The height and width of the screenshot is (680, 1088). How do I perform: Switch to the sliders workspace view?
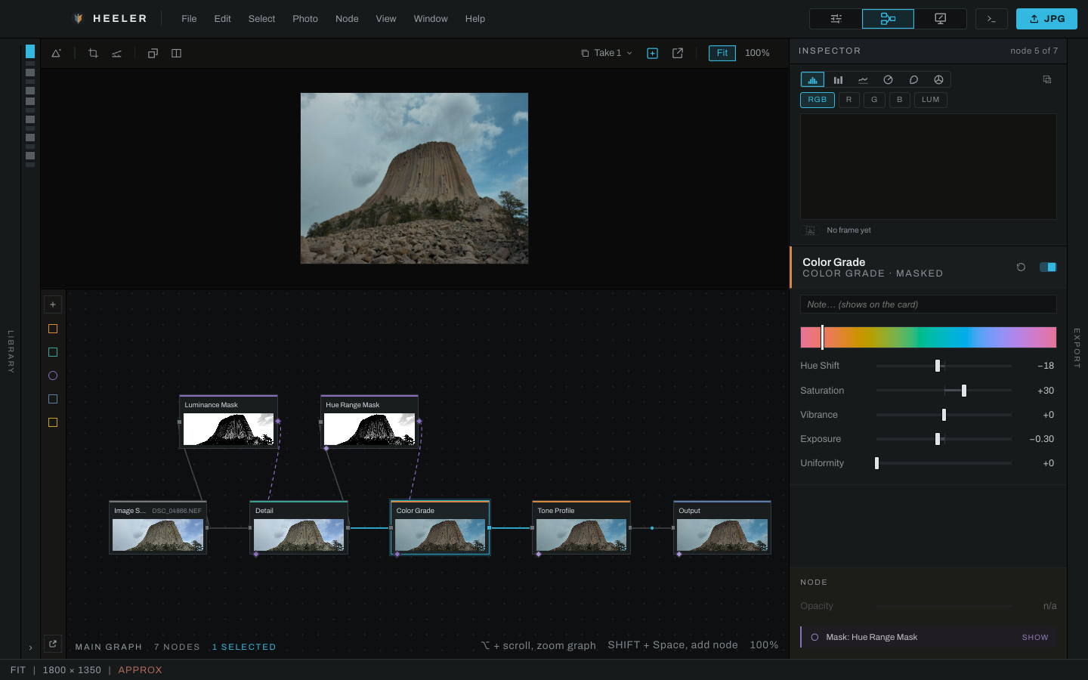(x=836, y=19)
